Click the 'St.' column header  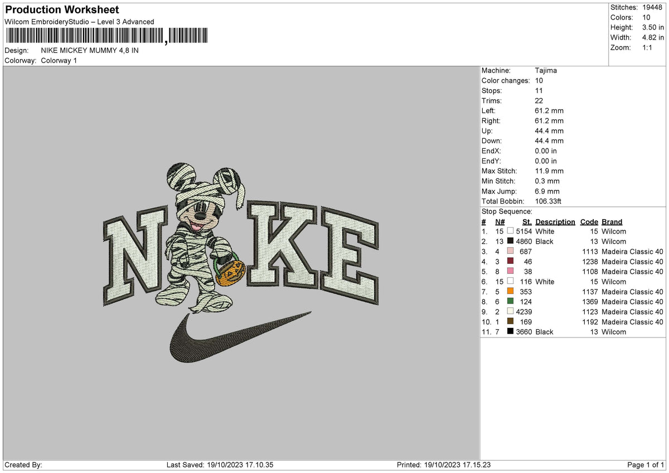point(527,221)
